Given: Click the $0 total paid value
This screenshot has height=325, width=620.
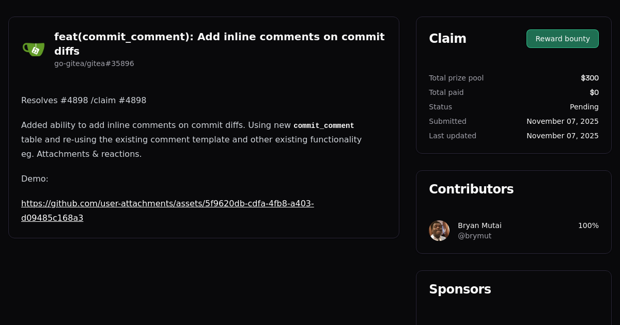Looking at the screenshot, I should coord(594,92).
